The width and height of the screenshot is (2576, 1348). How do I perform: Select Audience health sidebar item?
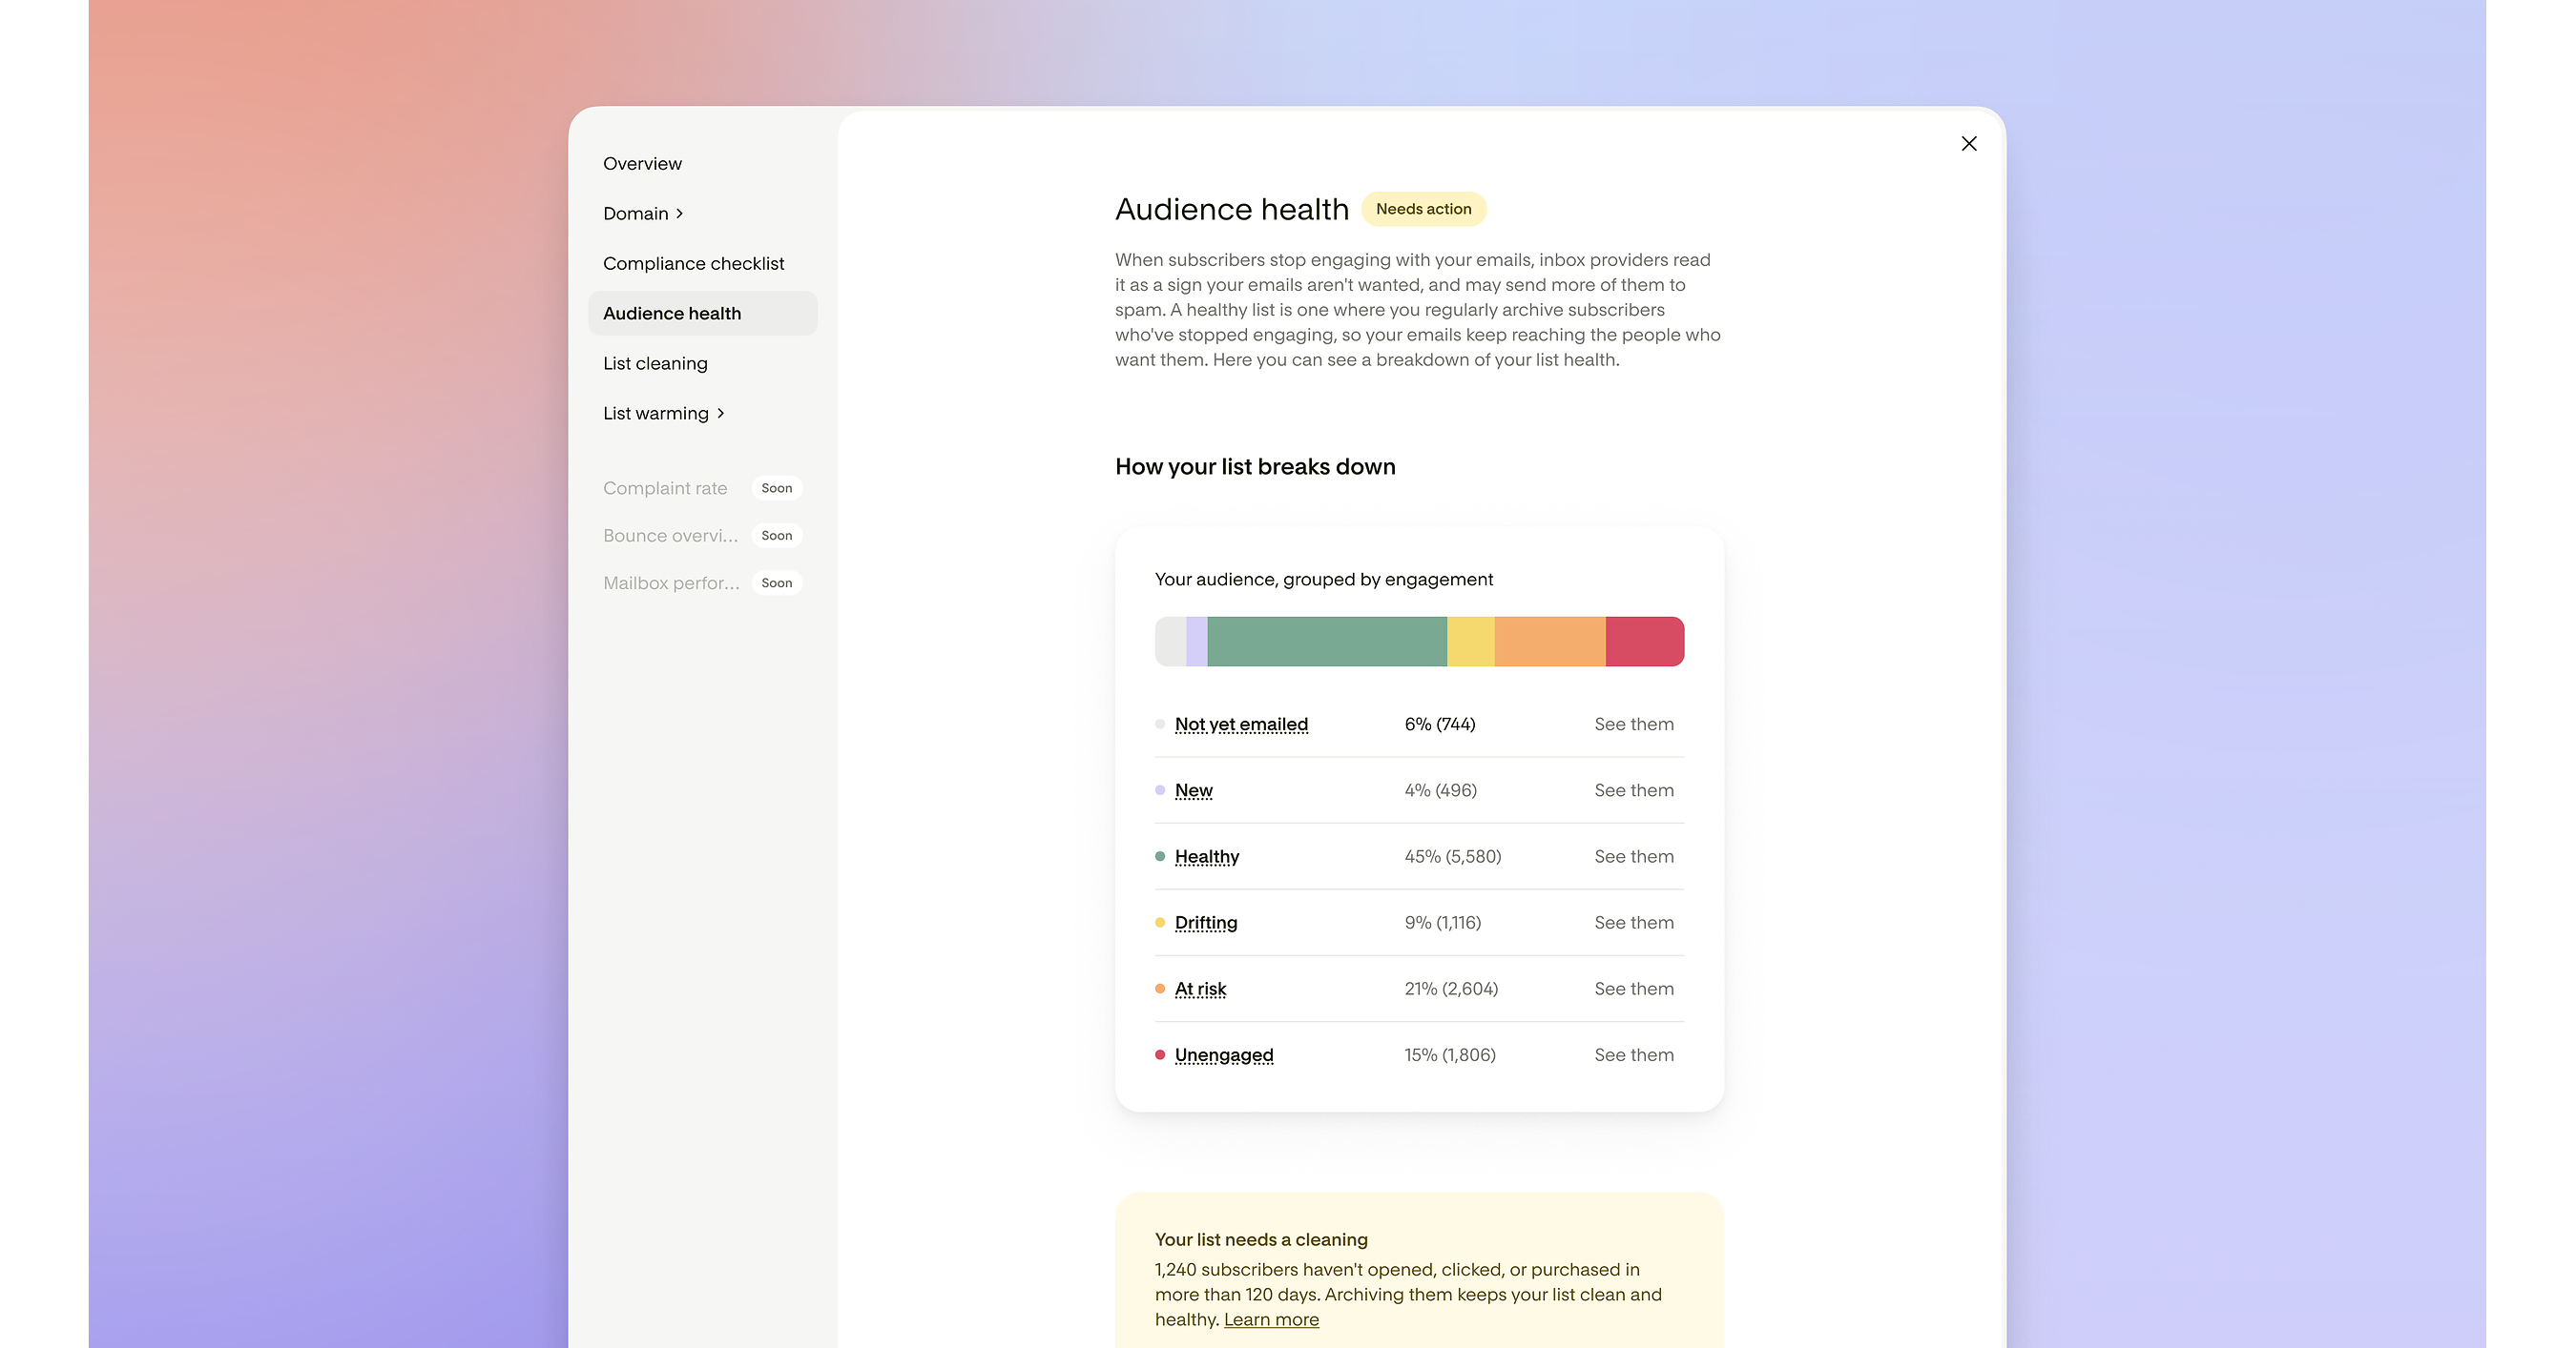tap(702, 314)
